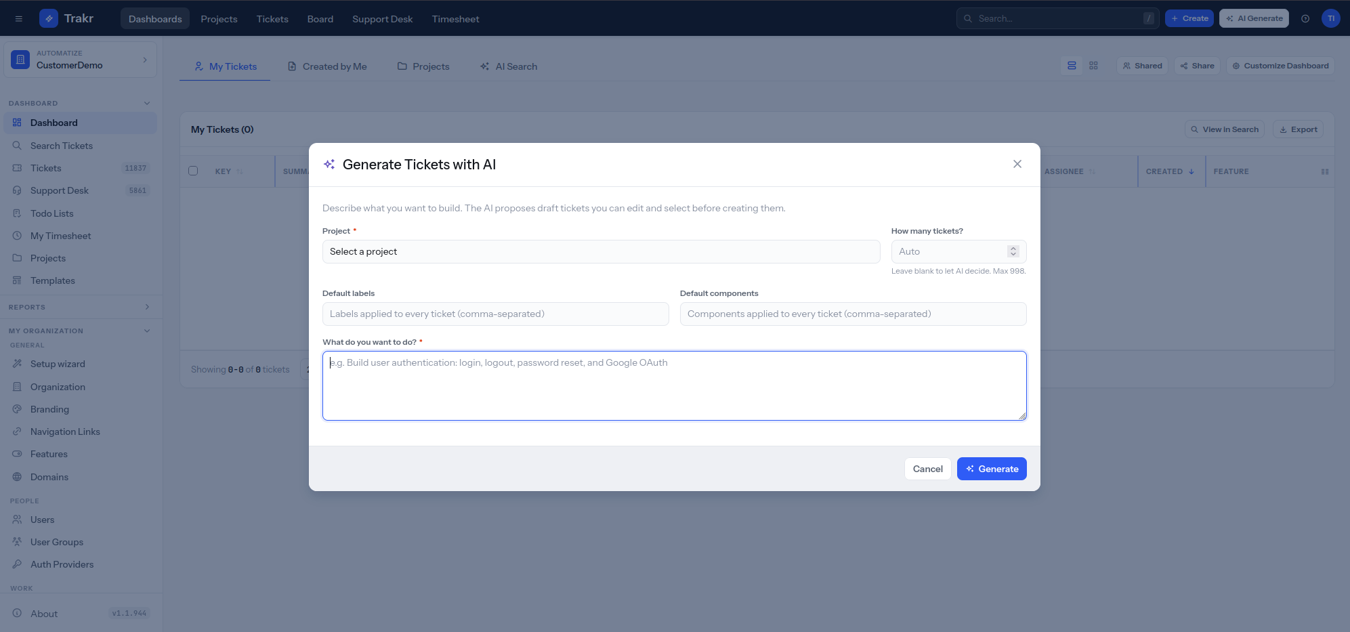
Task: Click Customize Dashboard button
Action: click(x=1280, y=66)
